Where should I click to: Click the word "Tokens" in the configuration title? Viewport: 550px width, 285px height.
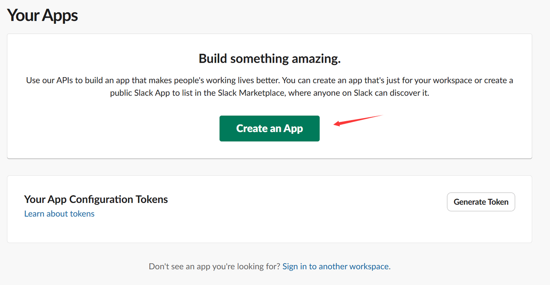(x=152, y=199)
